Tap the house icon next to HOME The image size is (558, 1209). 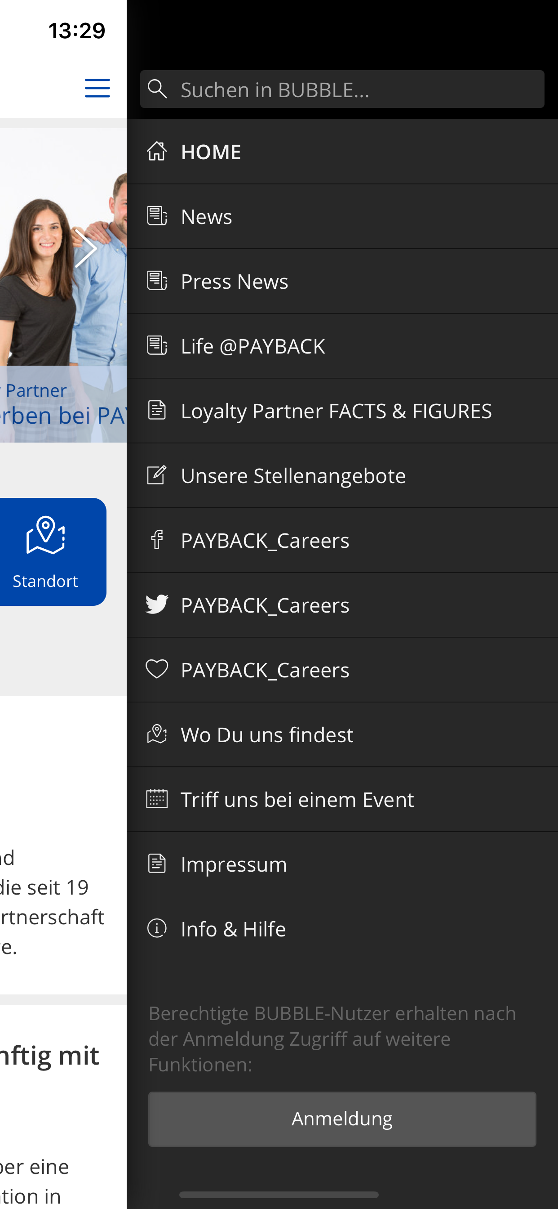[157, 152]
